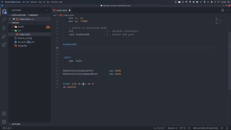Place cursor on empty line 18
231x130 pixels.
pos(139,48)
